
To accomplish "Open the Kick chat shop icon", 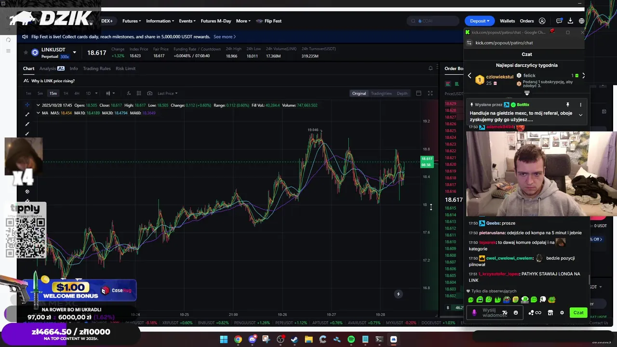I will tap(550, 313).
